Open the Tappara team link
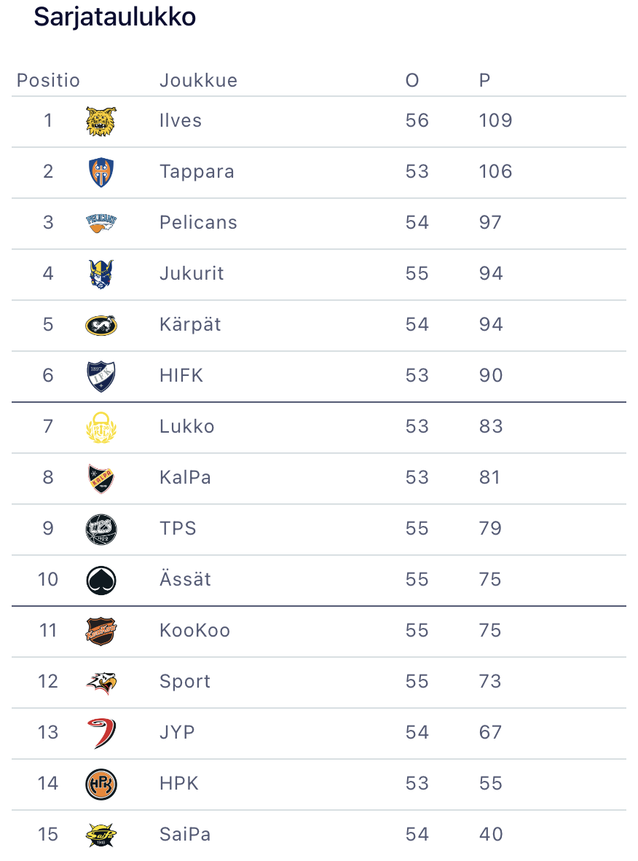 197,172
